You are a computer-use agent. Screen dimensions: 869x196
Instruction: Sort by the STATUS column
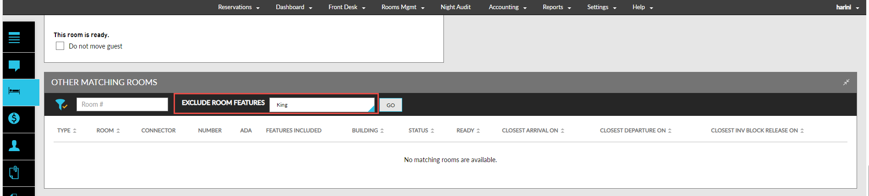[421, 131]
